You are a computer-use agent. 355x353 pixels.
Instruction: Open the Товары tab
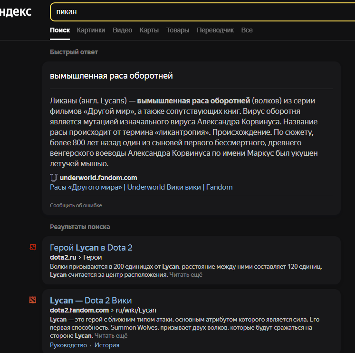(178, 30)
